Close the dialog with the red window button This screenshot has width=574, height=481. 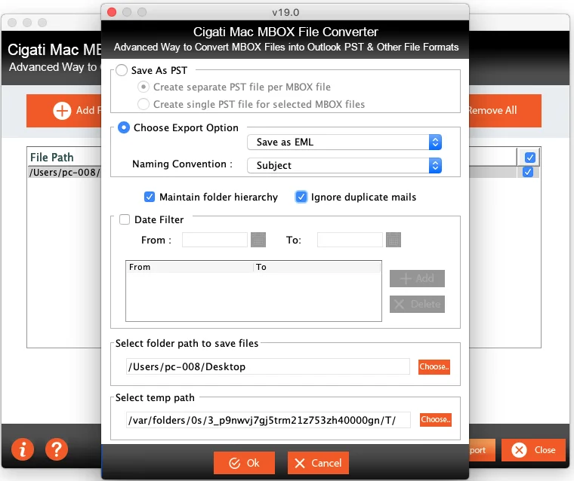point(112,12)
